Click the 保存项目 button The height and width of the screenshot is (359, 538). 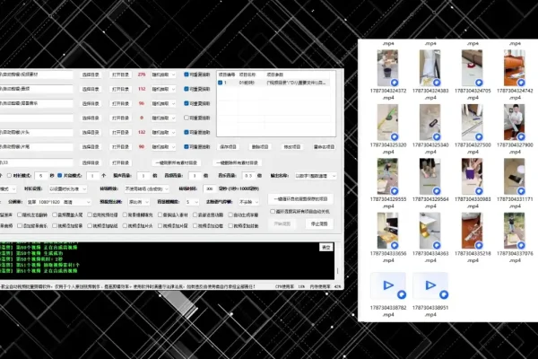[228, 146]
